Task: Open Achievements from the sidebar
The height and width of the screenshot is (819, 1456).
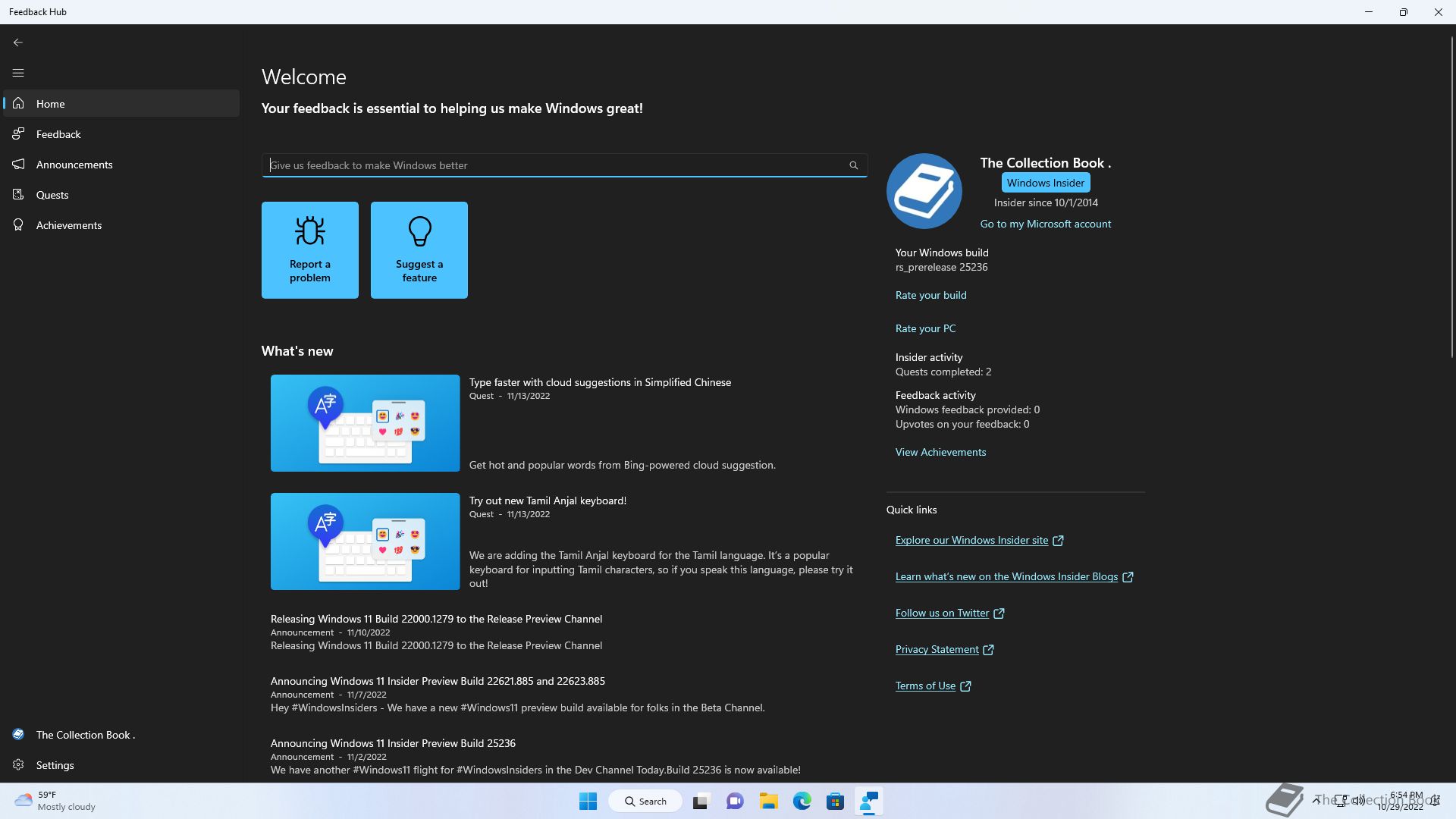Action: 121,225
